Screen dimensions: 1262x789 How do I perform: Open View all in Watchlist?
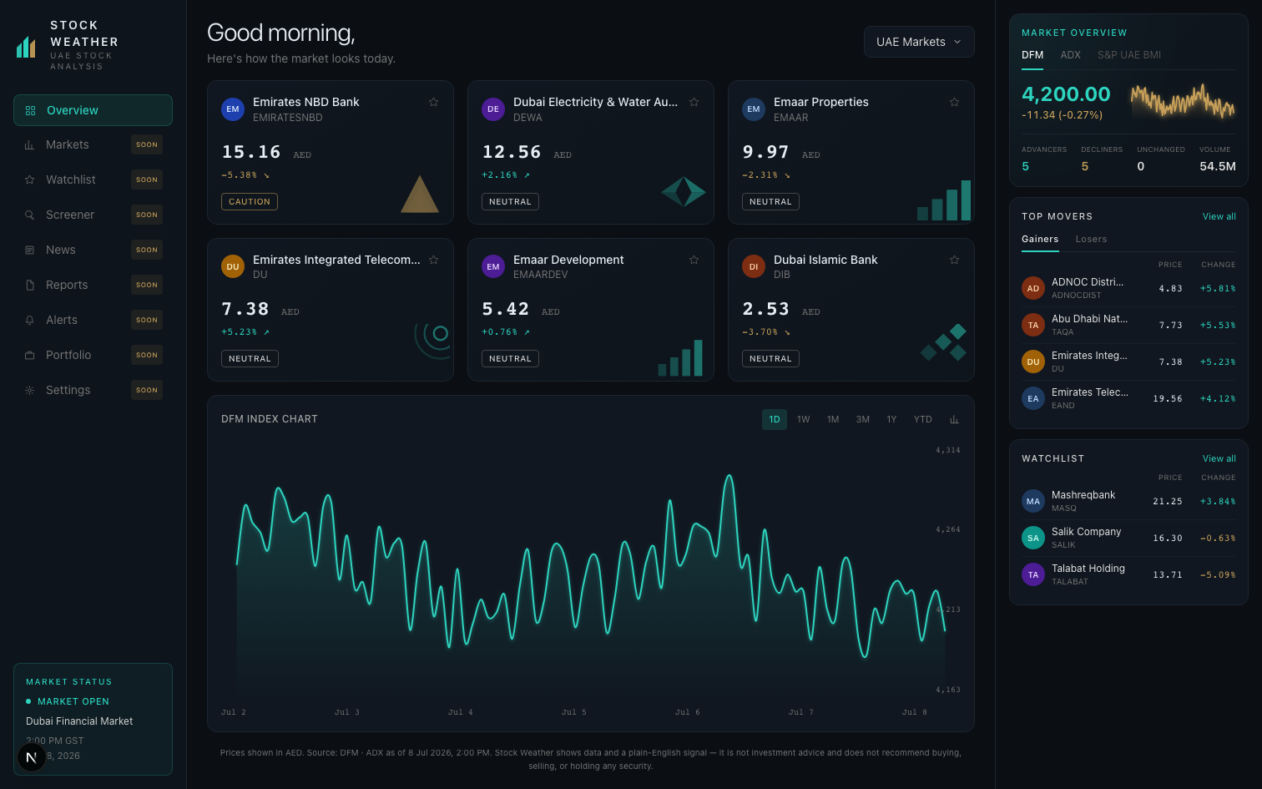tap(1219, 458)
